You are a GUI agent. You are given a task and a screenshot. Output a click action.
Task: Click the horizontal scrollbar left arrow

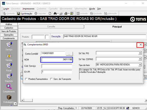point(22,100)
